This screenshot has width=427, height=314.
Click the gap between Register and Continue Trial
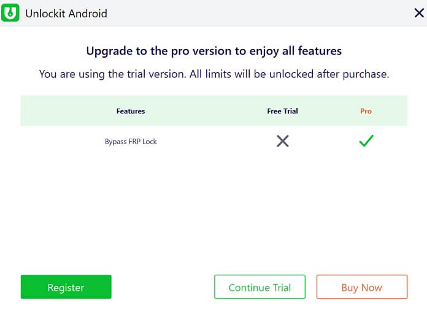coord(163,287)
